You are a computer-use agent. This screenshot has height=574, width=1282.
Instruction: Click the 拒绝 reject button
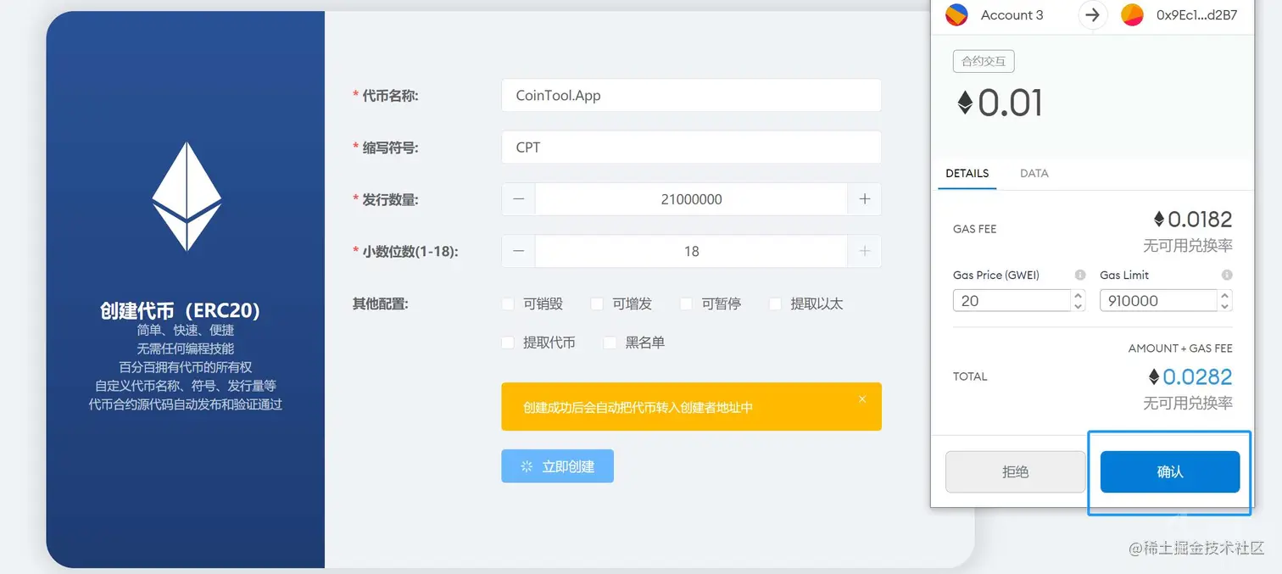[x=1015, y=471]
